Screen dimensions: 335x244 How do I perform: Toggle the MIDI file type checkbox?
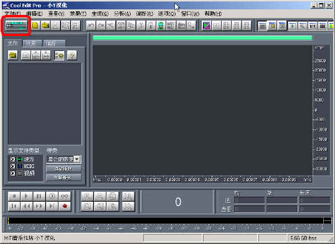pos(12,166)
